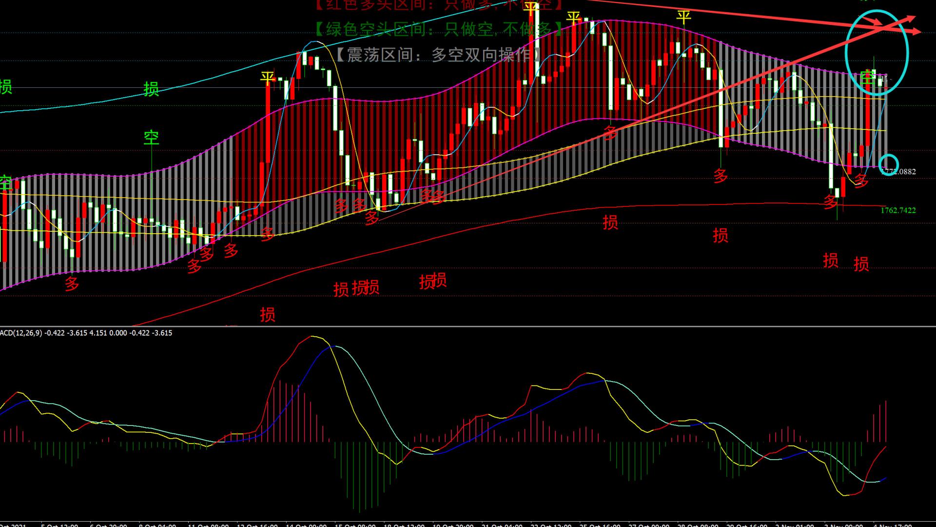936x527 pixels.
Task: Click the green 空 signal above 8 Oct
Action: pyautogui.click(x=151, y=138)
